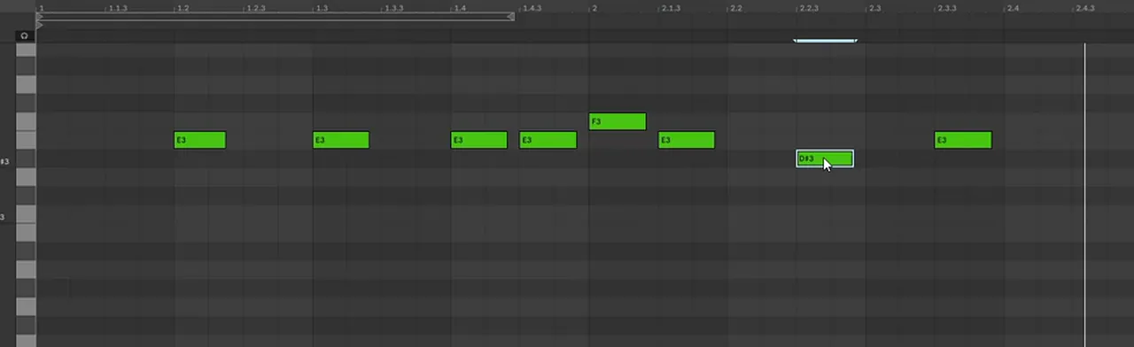
Task: Select the E3 note at 2.1.3
Action: pyautogui.click(x=687, y=140)
